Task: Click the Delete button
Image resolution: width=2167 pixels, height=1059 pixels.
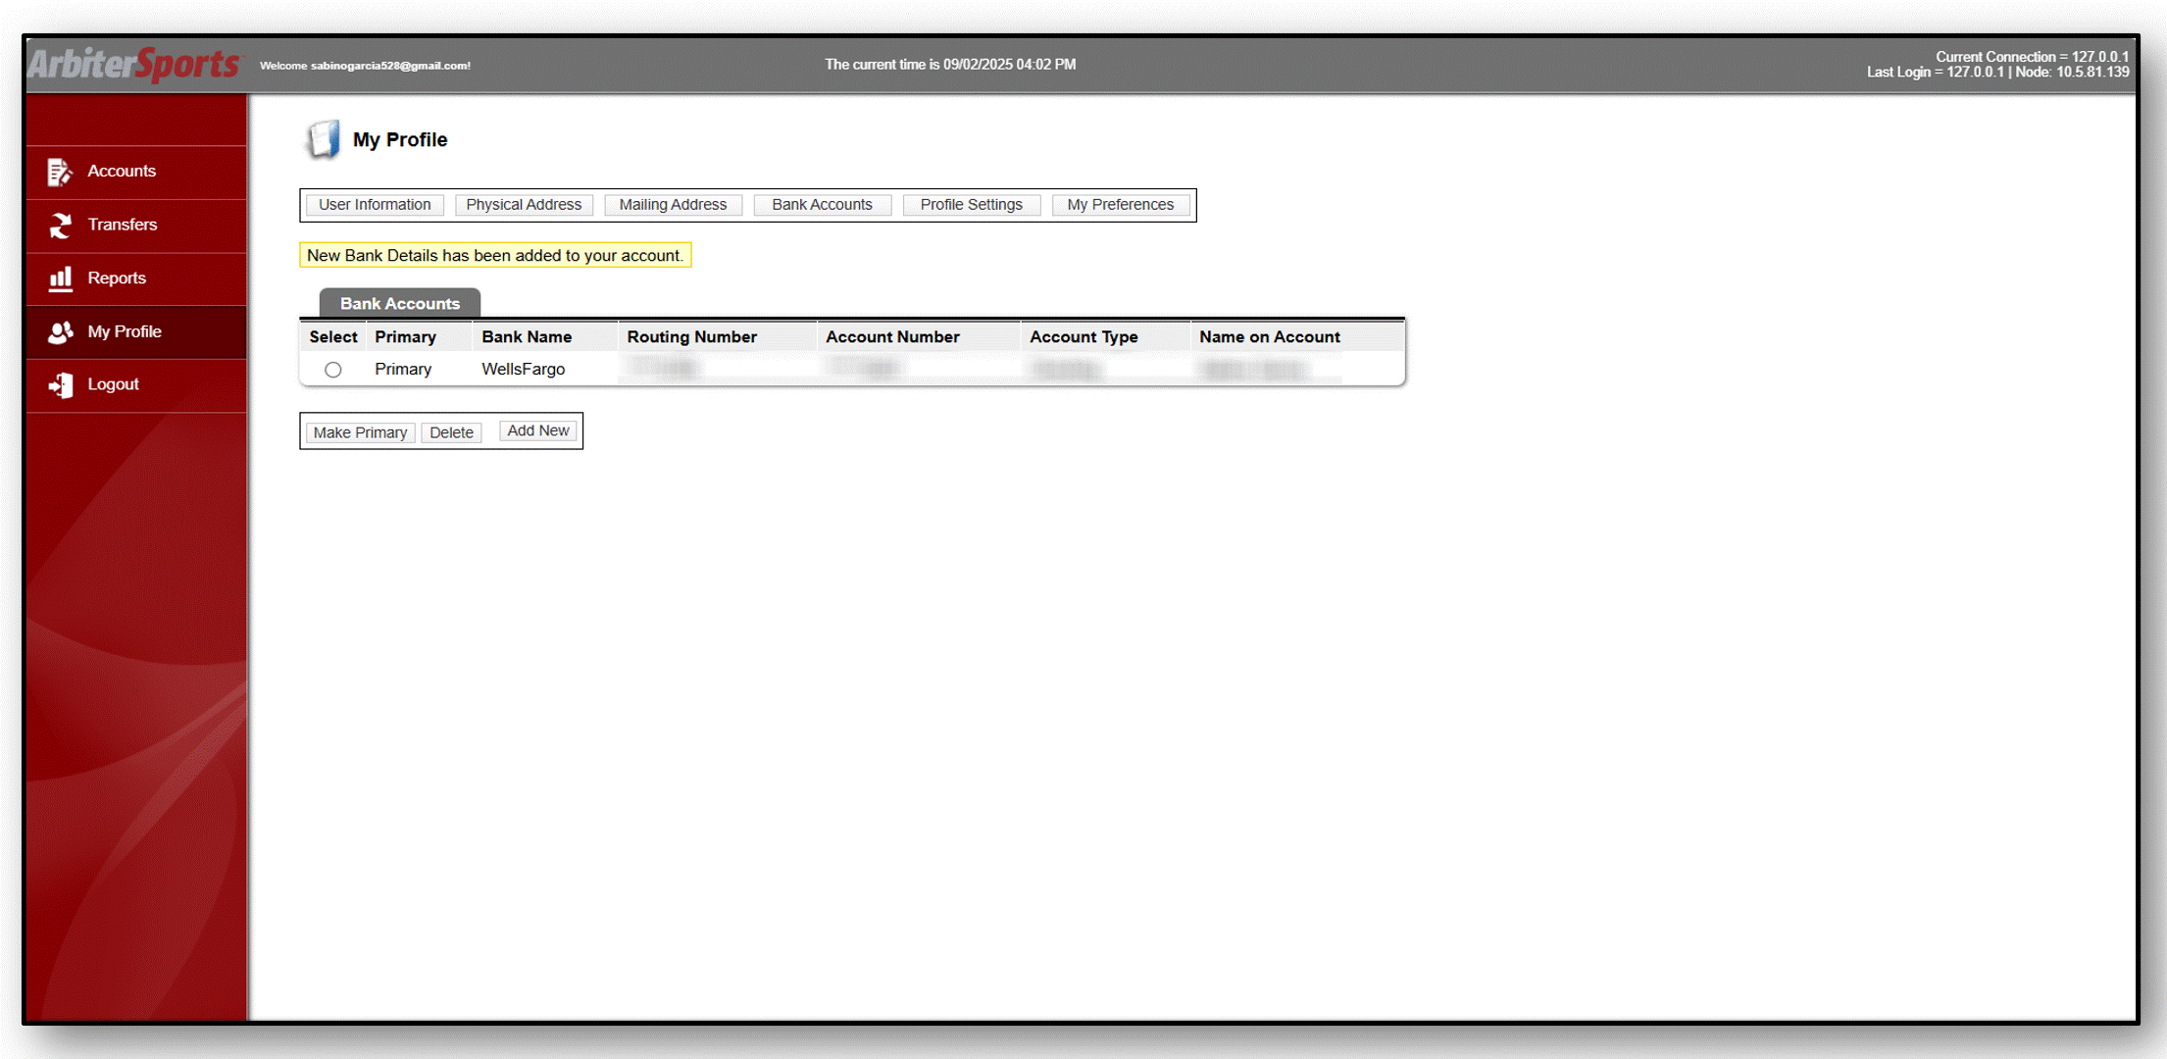Action: coord(451,432)
